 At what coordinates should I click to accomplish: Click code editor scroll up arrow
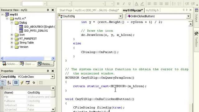pos(191,24)
